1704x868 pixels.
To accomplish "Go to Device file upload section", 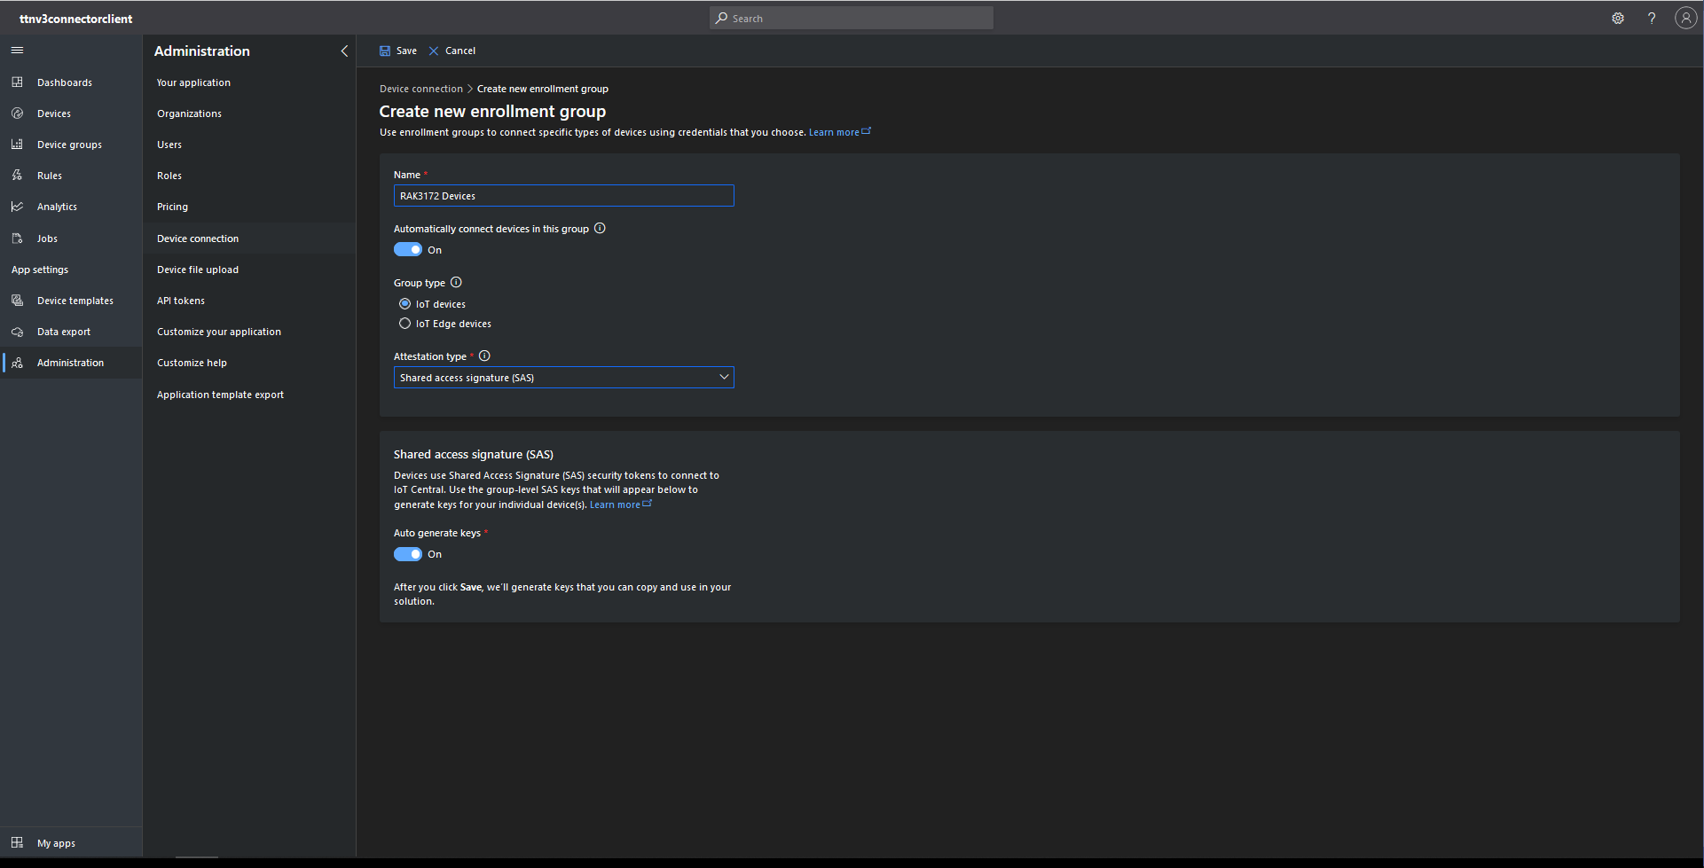I will [x=198, y=270].
